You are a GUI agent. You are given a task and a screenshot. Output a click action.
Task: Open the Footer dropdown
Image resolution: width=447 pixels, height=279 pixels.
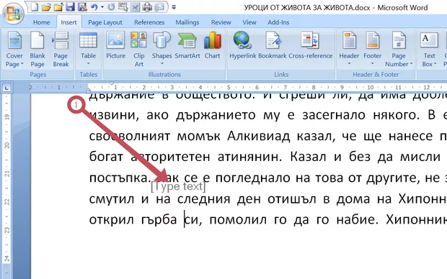click(372, 48)
